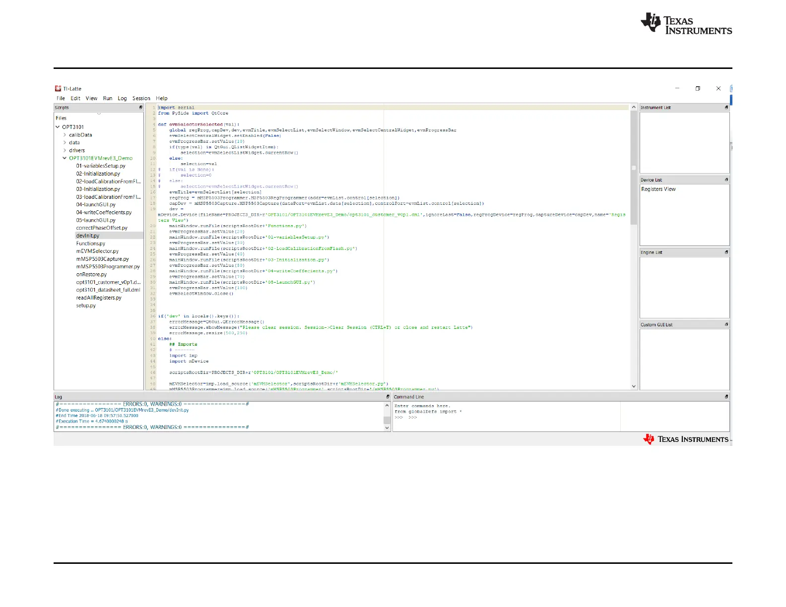Open the Help menu
Viewport: 786px width, 607px height.
pos(162,98)
